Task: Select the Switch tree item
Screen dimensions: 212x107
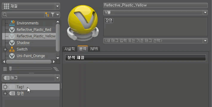Action: [22, 49]
